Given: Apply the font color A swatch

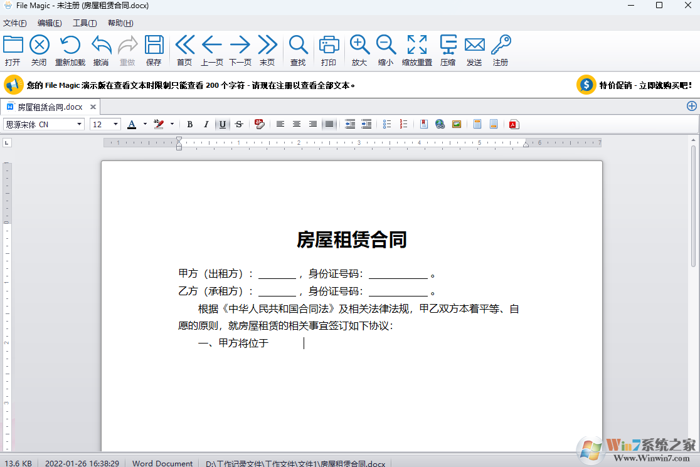Looking at the screenshot, I should (x=132, y=124).
